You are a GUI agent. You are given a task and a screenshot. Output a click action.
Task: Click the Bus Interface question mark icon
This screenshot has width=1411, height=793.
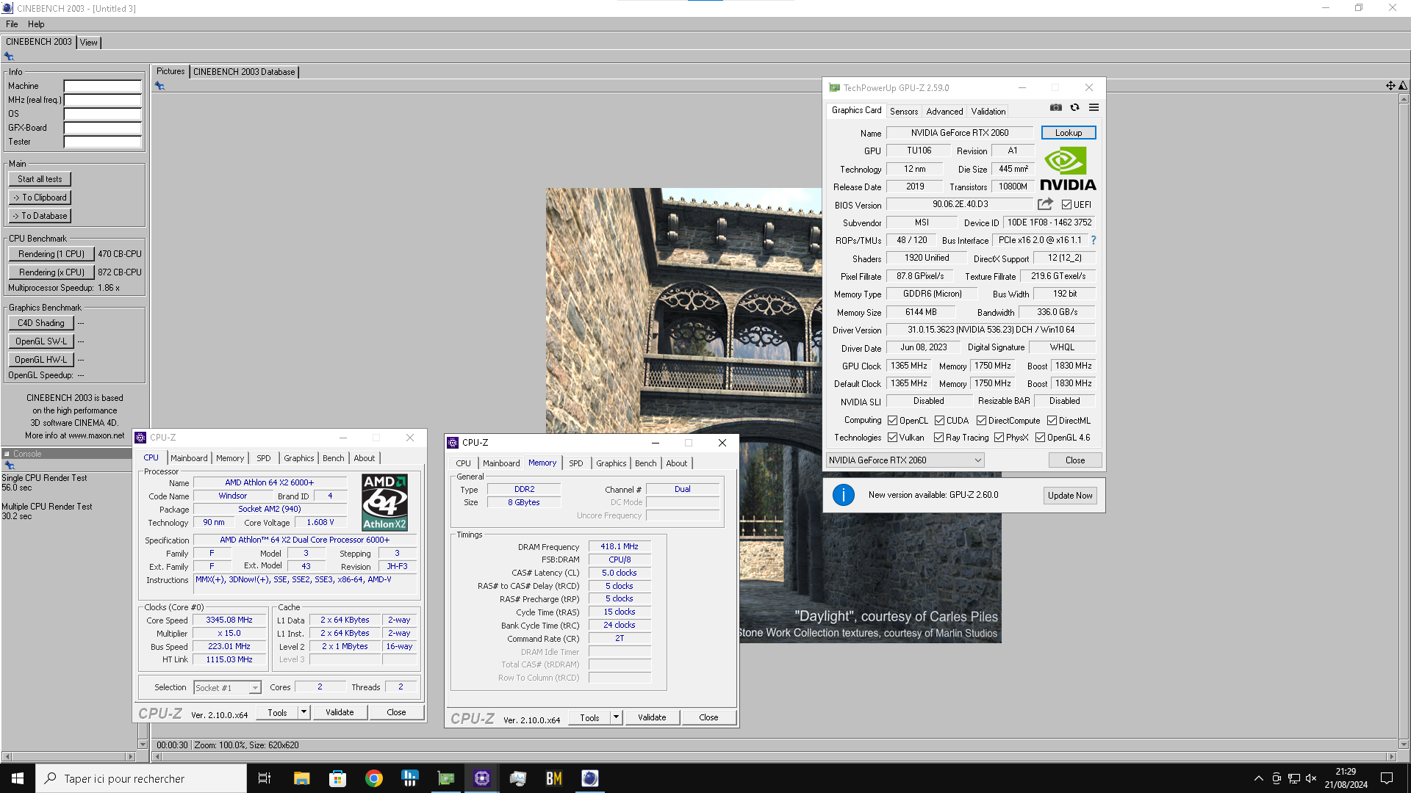1094,240
